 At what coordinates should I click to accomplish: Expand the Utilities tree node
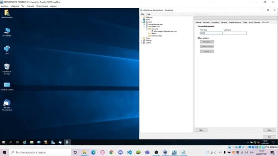click(x=142, y=42)
